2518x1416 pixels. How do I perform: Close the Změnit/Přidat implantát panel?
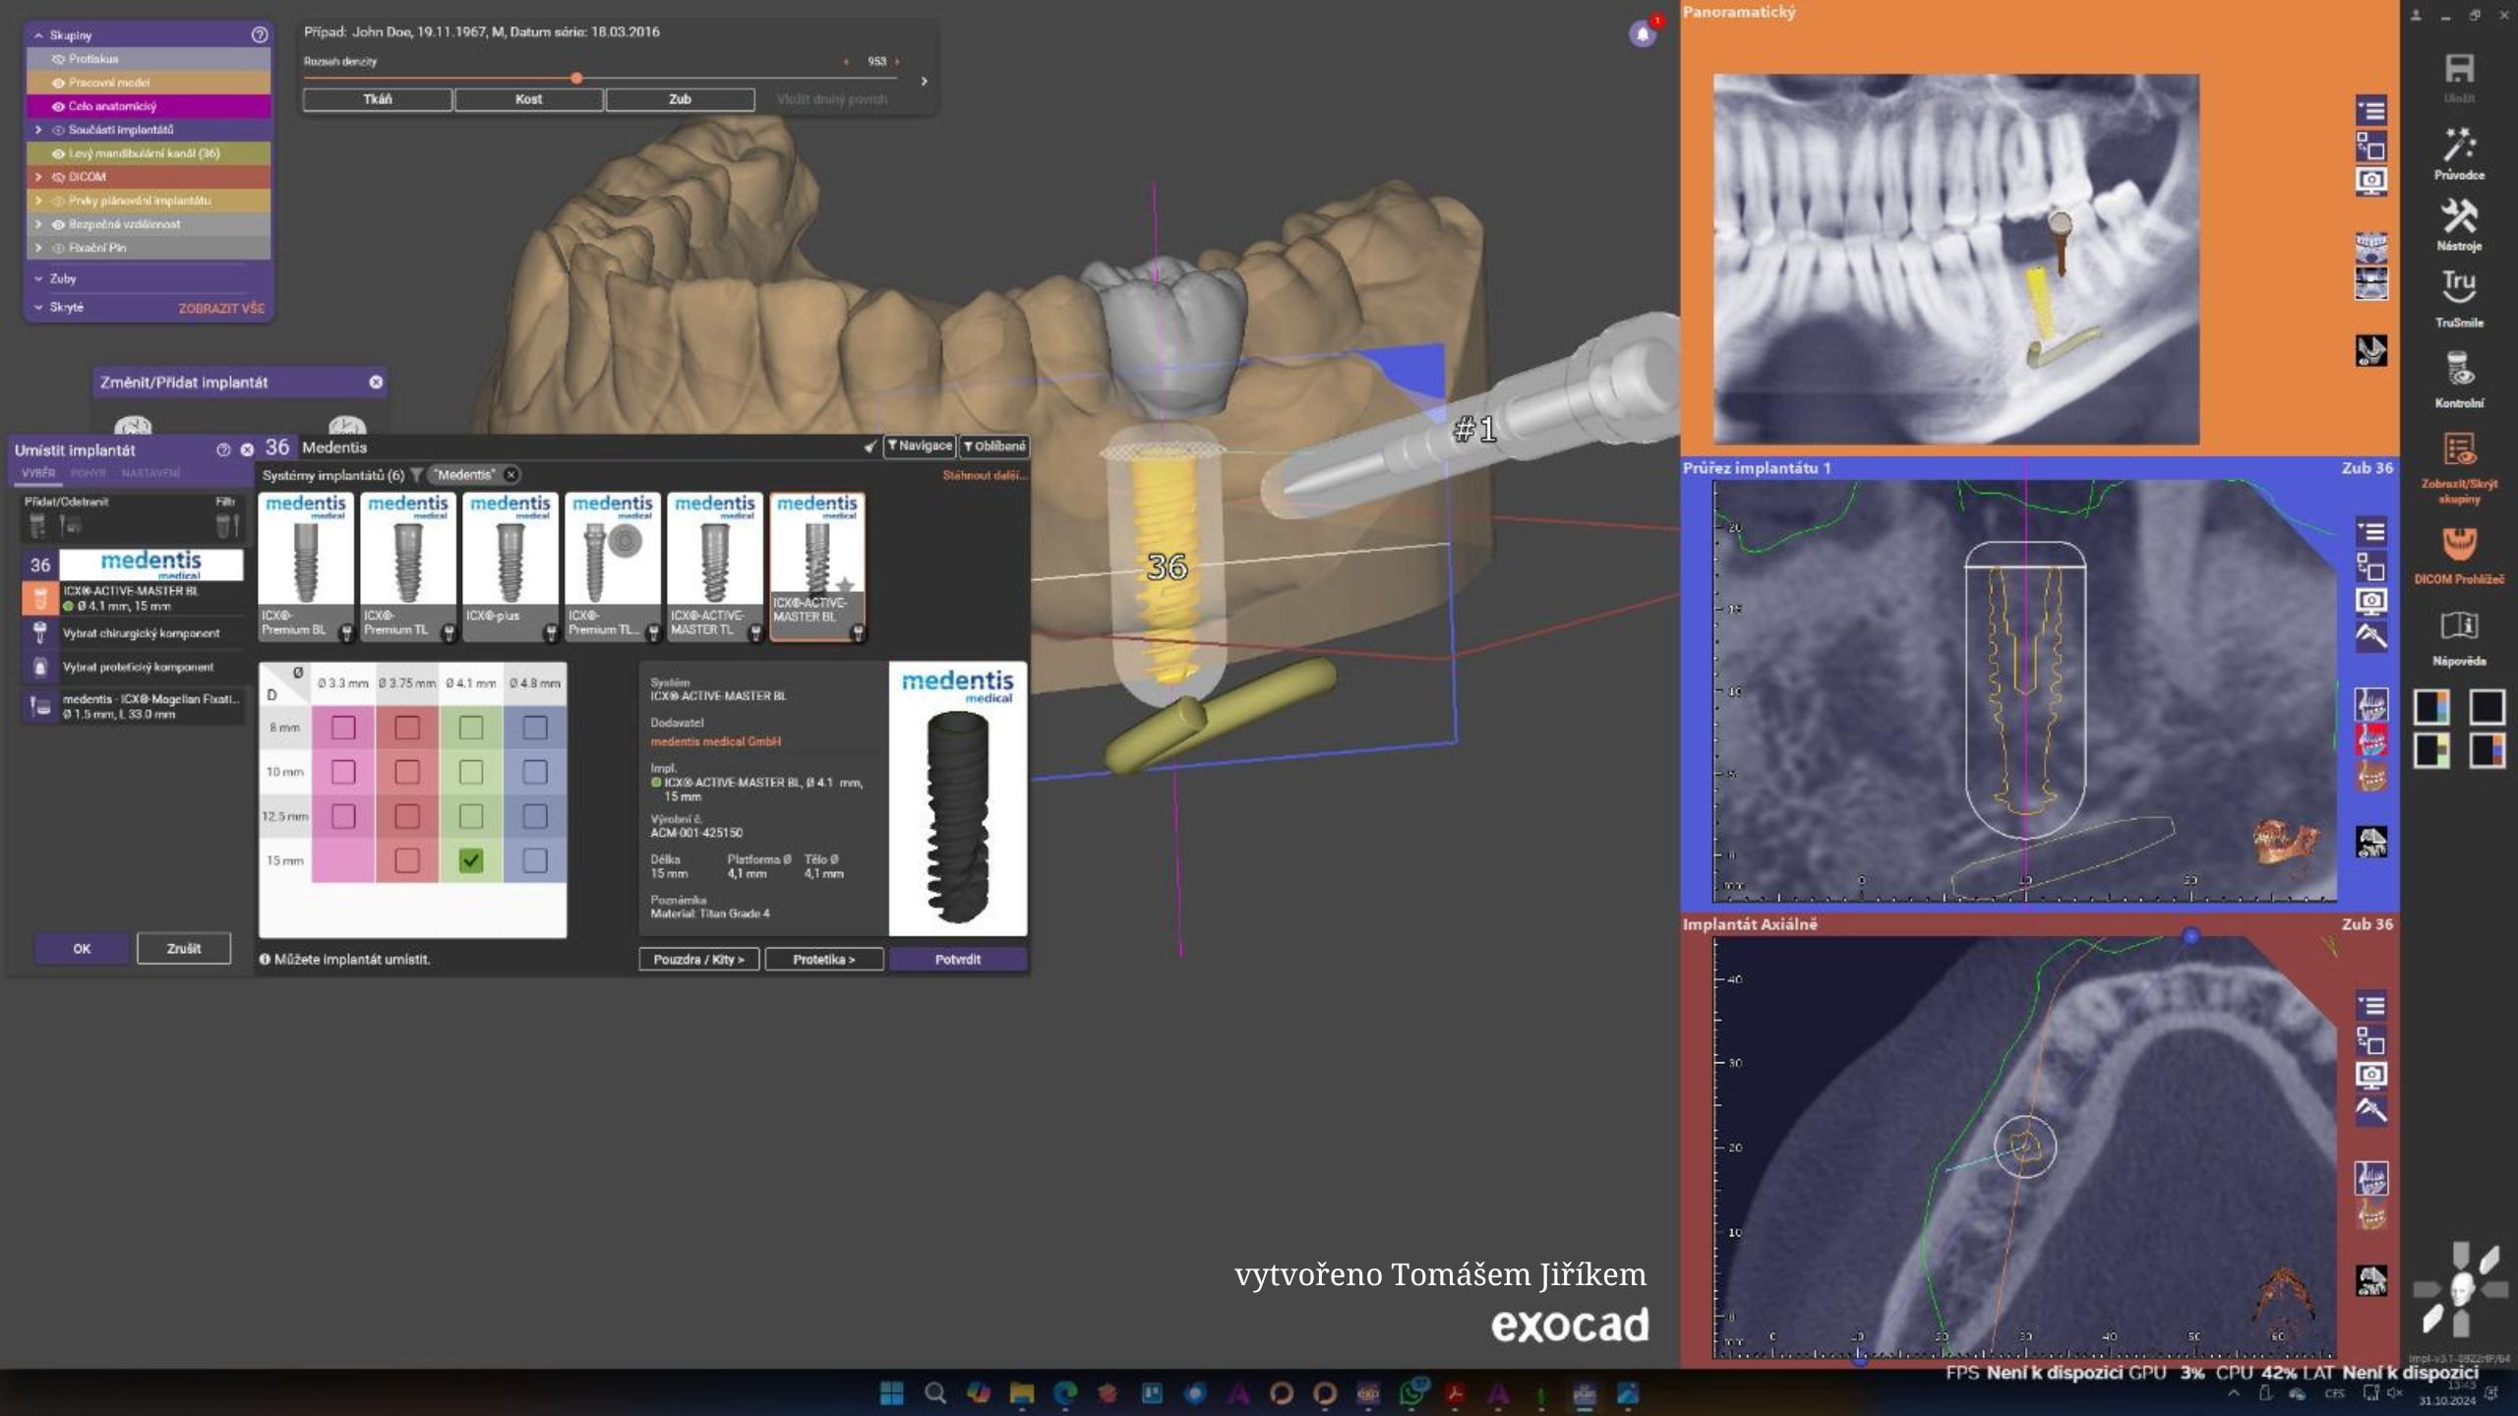pyautogui.click(x=376, y=382)
